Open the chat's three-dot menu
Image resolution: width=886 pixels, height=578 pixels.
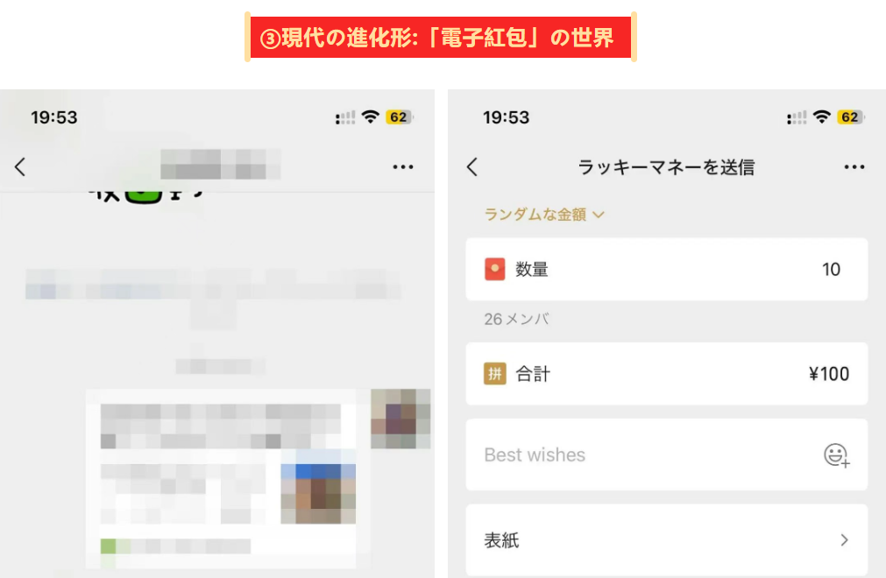pos(403,167)
